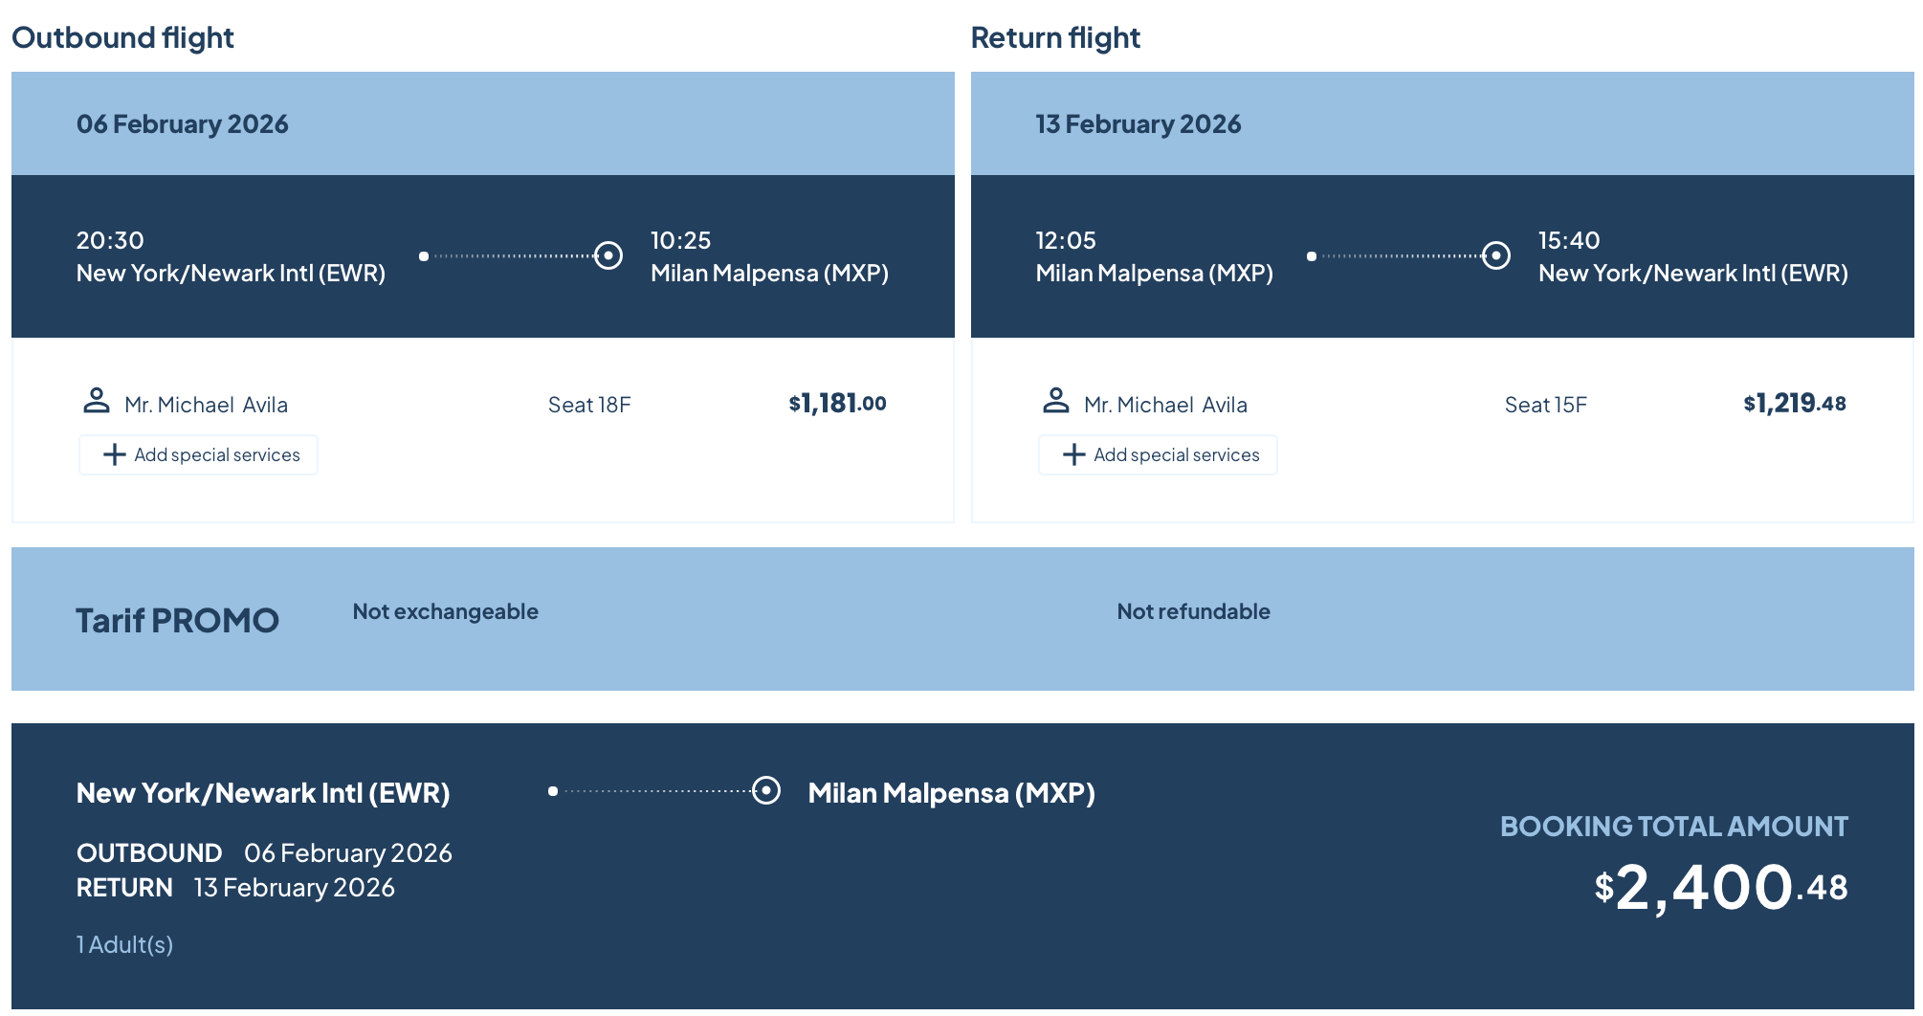This screenshot has height=1016, width=1923.
Task: Select the return fare $1,219.48
Action: point(1794,404)
